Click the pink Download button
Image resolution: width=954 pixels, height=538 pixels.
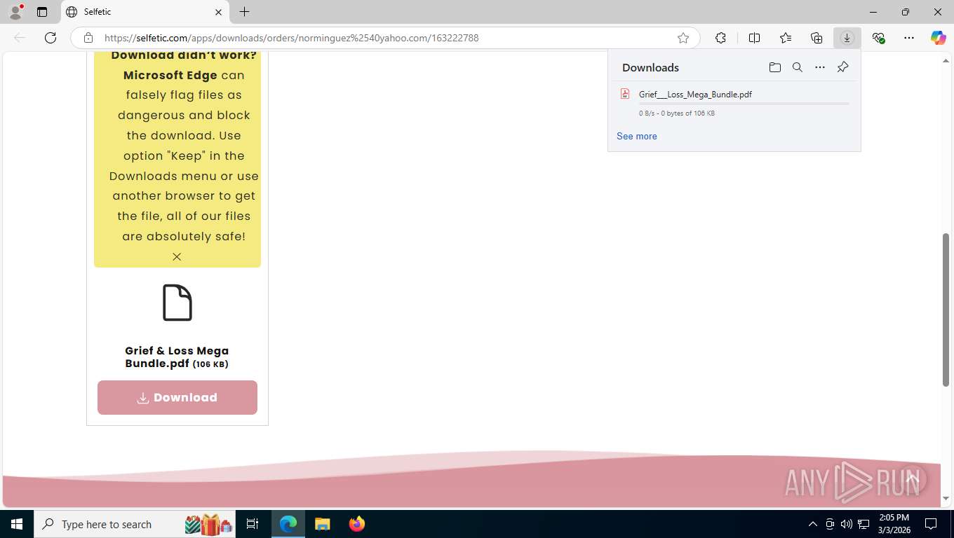pos(177,397)
